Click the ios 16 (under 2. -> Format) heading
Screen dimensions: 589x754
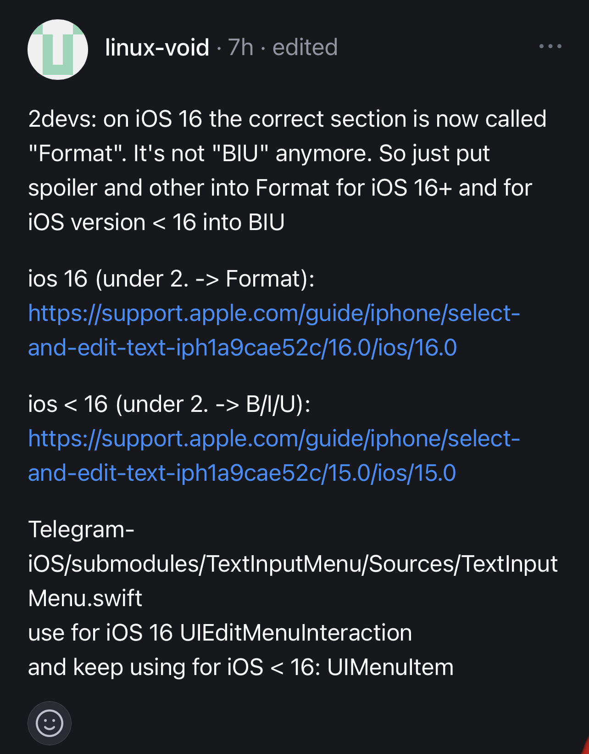tap(171, 279)
